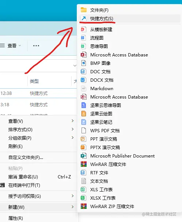The width and height of the screenshot is (182, 222).
Task: Expand the 排序方式(O) submenu arrow
Action: (x=73, y=129)
